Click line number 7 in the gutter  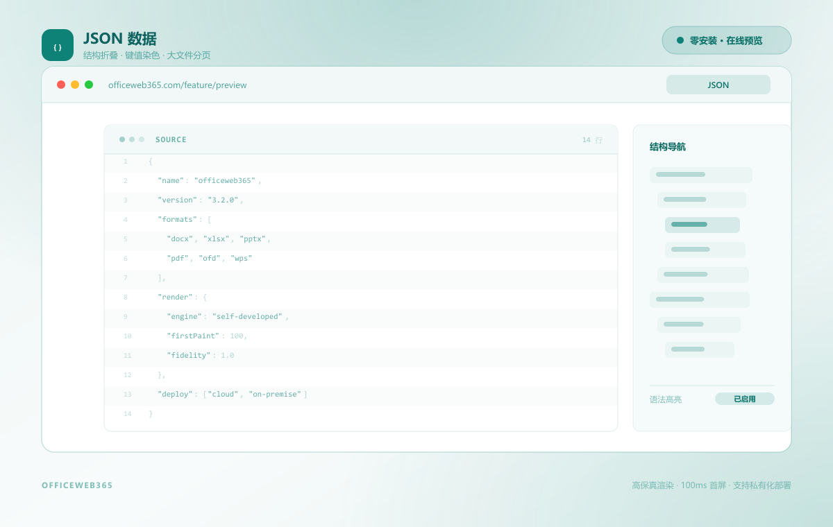click(x=126, y=278)
